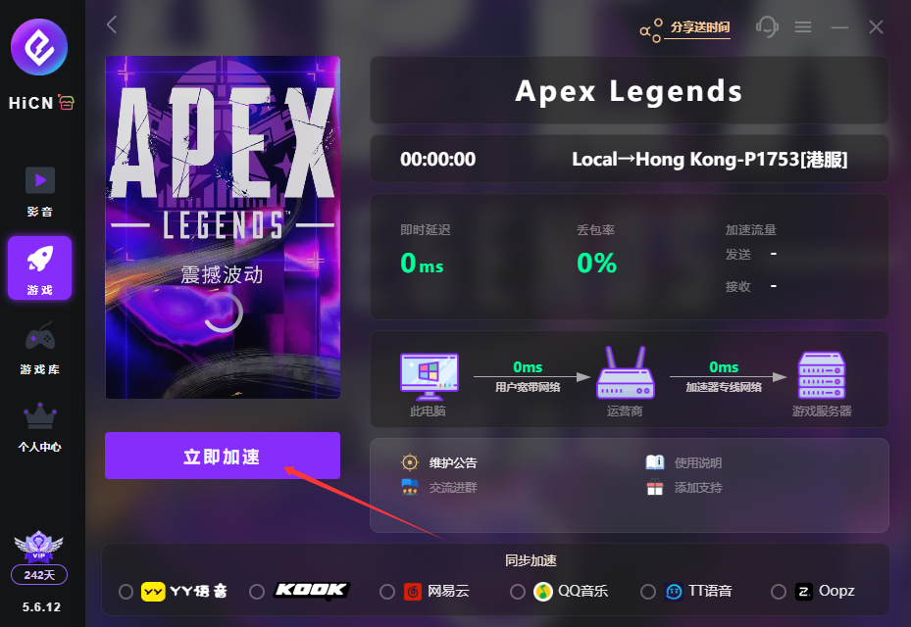911x627 pixels.
Task: Open 个人中心 crown icon
Action: (x=40, y=415)
